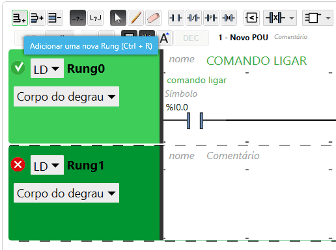Open the LD language dropdown for Rung0
Screen dimensions: 336x250
pos(47,68)
